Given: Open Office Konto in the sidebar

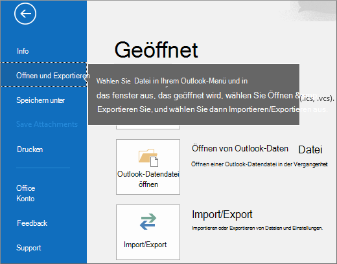Looking at the screenshot, I should point(25,193).
